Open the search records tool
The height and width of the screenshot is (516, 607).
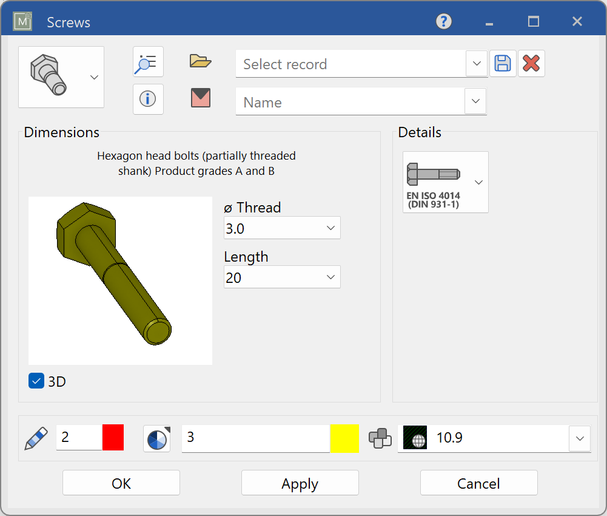pos(148,61)
